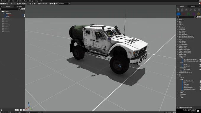Click the crosshair/center-on-selection toolbar icon
201x113 pixels.
(30, 4)
